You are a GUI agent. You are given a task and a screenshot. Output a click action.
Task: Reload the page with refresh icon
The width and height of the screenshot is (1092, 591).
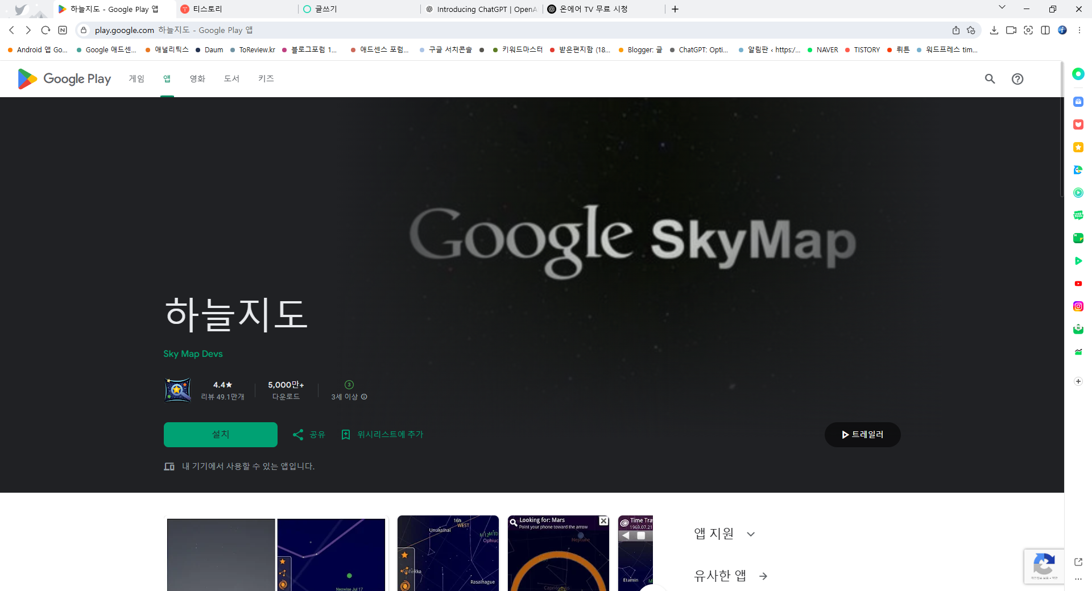(x=45, y=30)
